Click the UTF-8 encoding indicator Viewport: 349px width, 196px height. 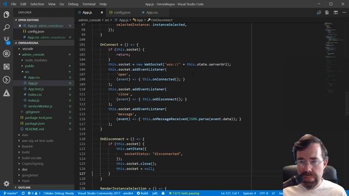[x=264, y=193]
